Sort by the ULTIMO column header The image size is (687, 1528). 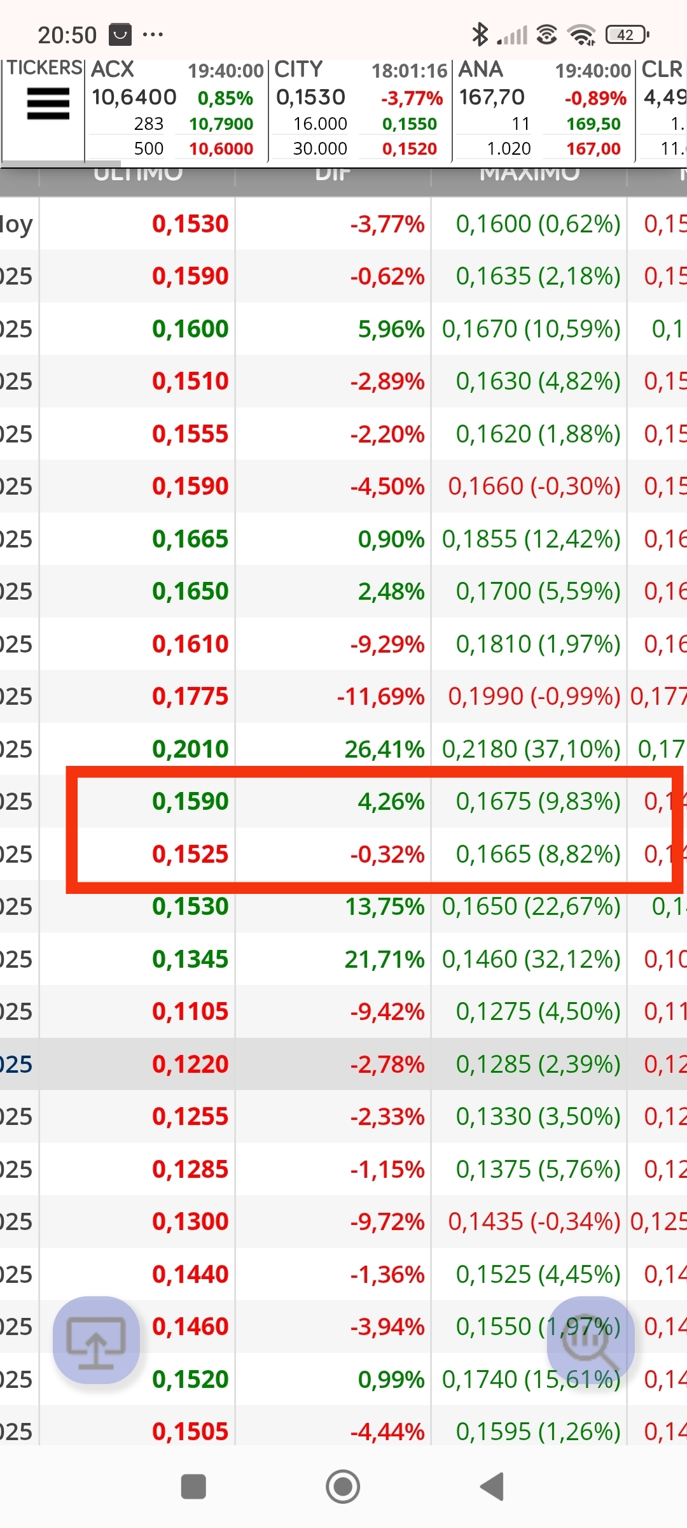tap(137, 176)
